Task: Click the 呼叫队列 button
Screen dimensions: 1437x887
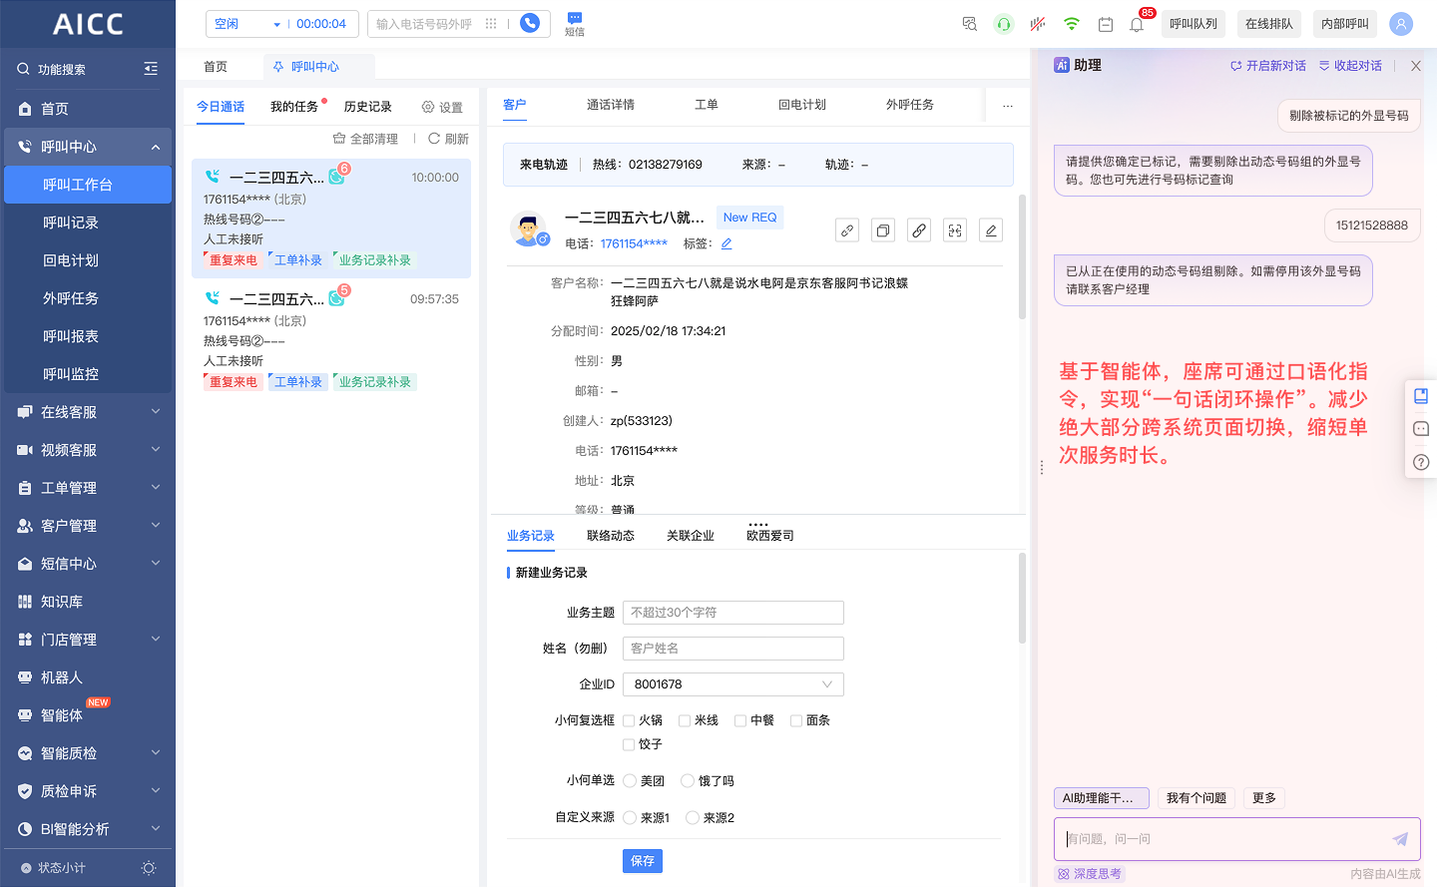Action: click(x=1194, y=24)
